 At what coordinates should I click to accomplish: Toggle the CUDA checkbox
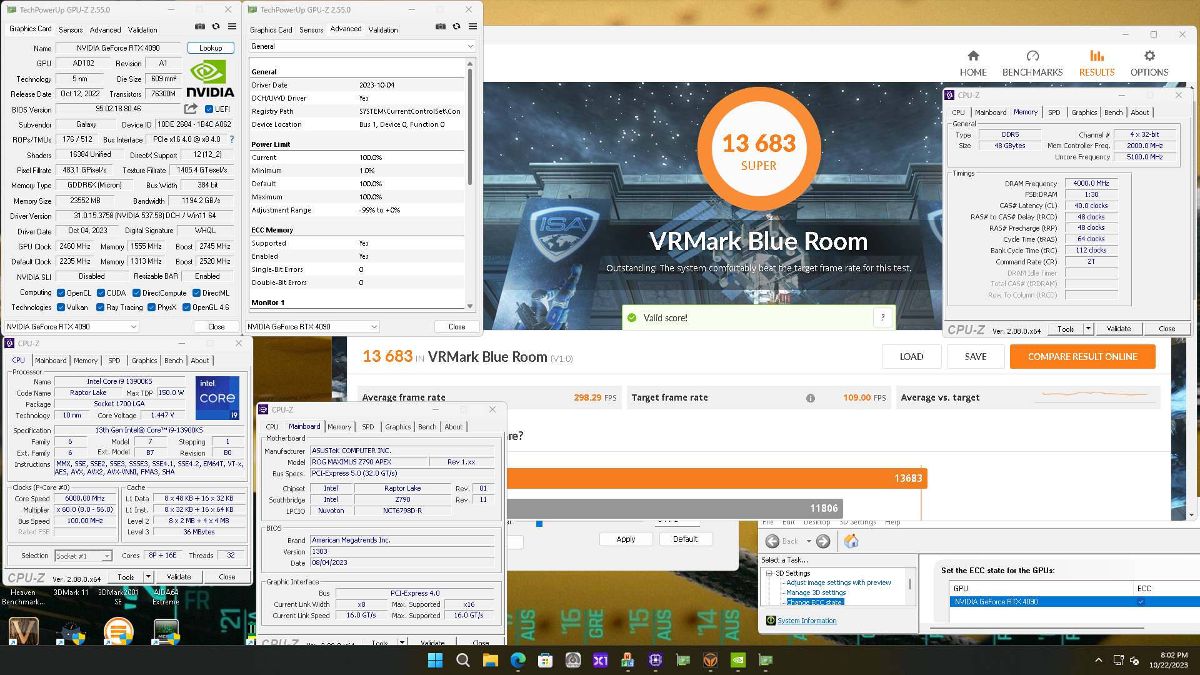101,293
